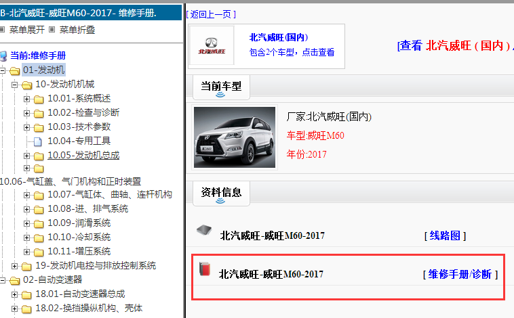
Task: Collapse the 02-自动变速器 node
Action: pyautogui.click(x=2, y=280)
